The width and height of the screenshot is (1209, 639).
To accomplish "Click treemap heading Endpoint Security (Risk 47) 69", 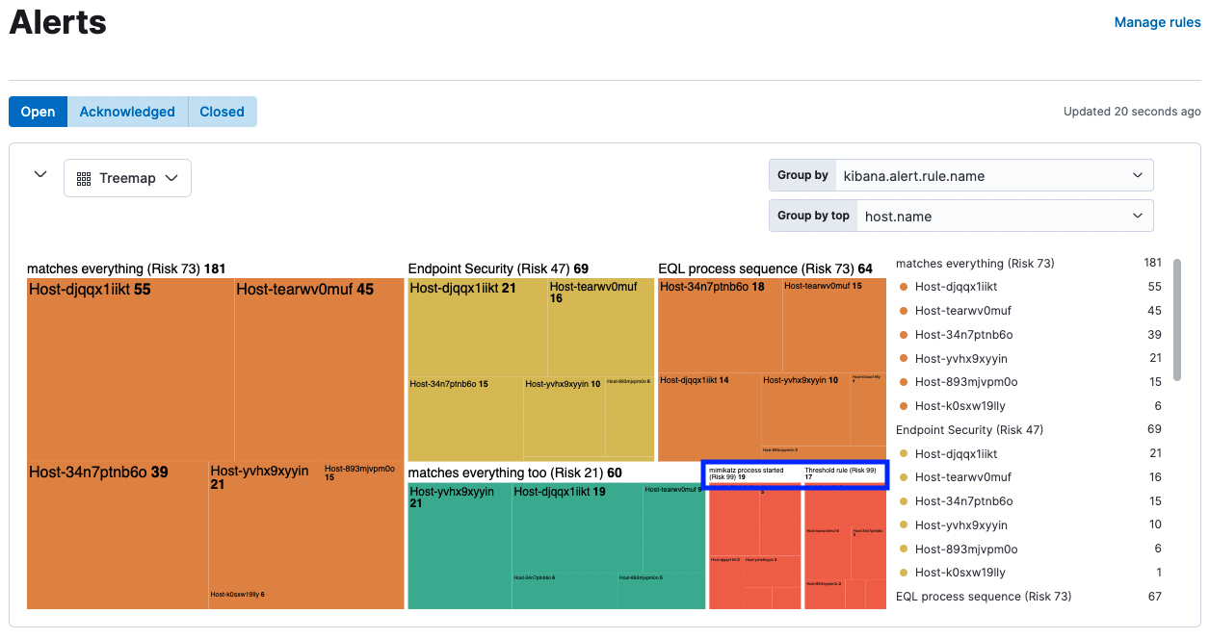I will point(498,268).
